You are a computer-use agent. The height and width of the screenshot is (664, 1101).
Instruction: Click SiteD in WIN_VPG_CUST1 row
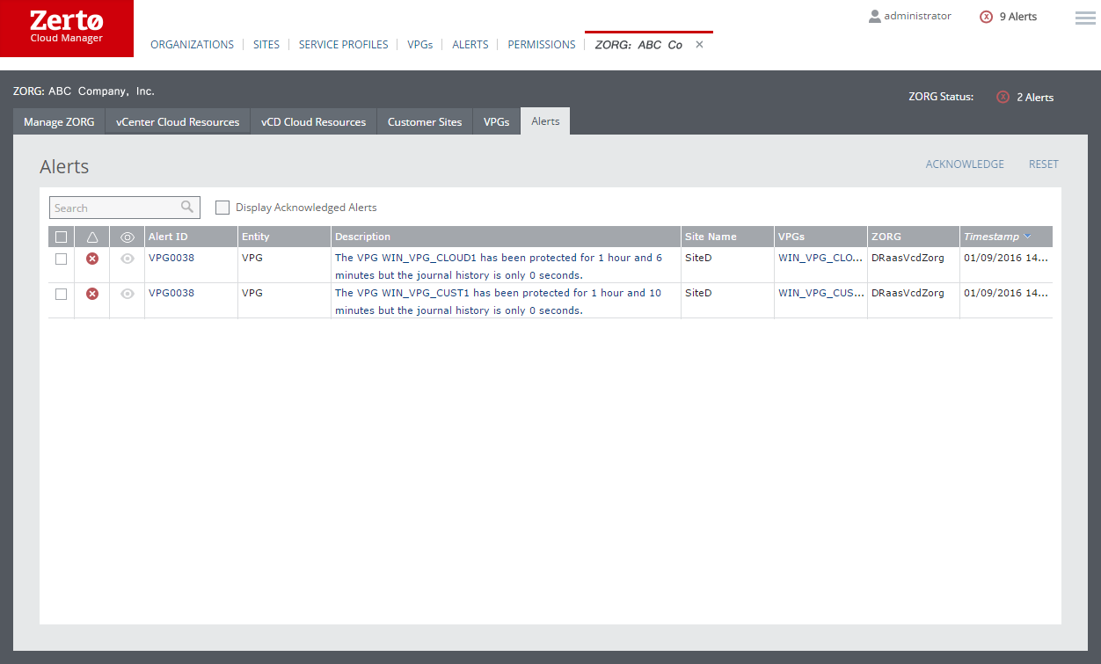point(698,294)
